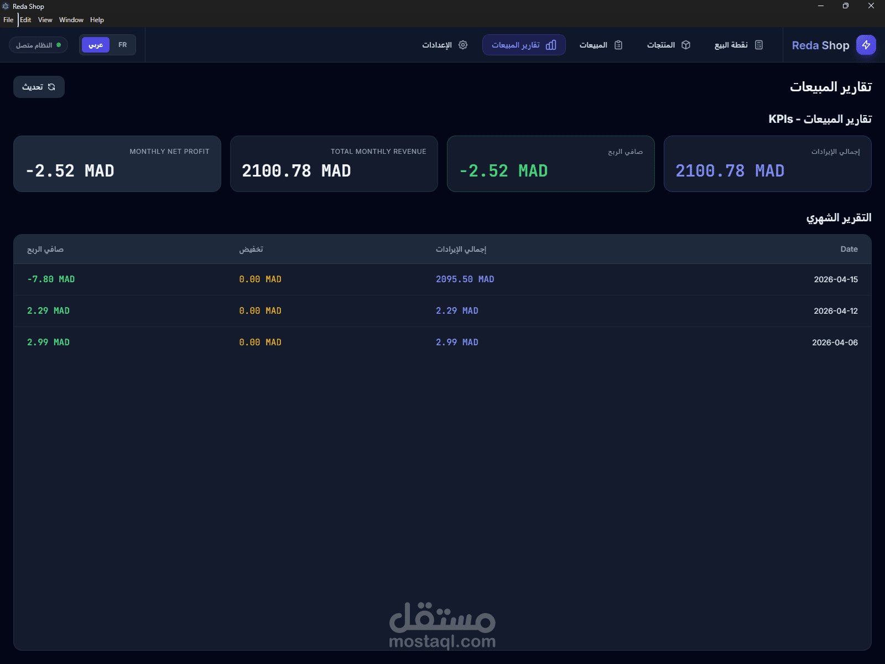885x664 pixels.
Task: Click the Reda Shop app icon in the title bar
Action: point(6,6)
